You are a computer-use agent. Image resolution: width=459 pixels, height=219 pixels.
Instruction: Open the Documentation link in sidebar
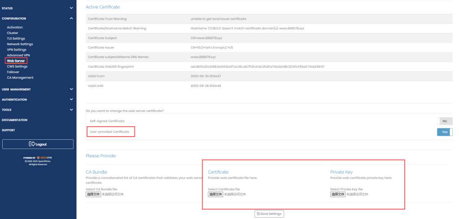pos(15,120)
